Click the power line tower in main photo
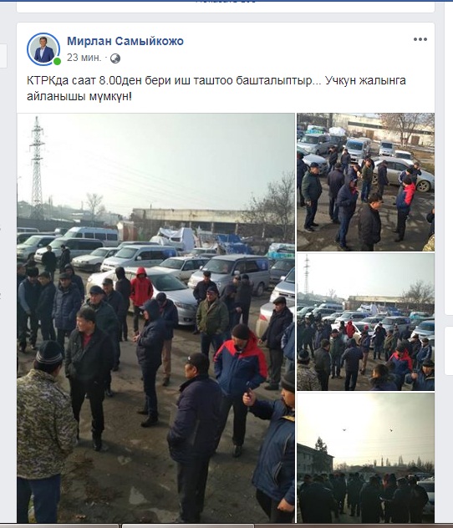The image size is (453, 528). point(37,168)
